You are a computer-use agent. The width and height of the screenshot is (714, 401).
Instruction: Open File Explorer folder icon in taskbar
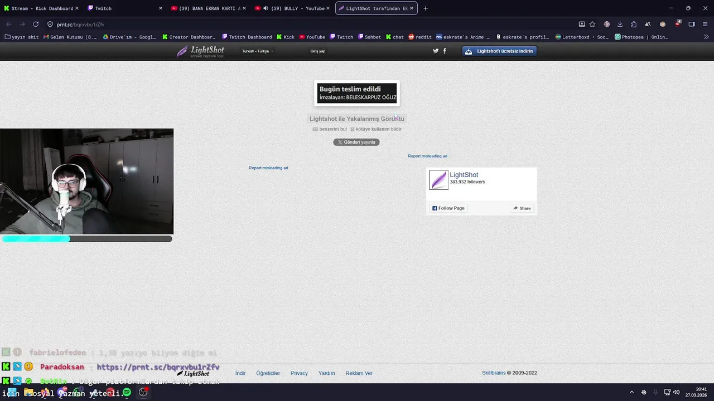28,392
